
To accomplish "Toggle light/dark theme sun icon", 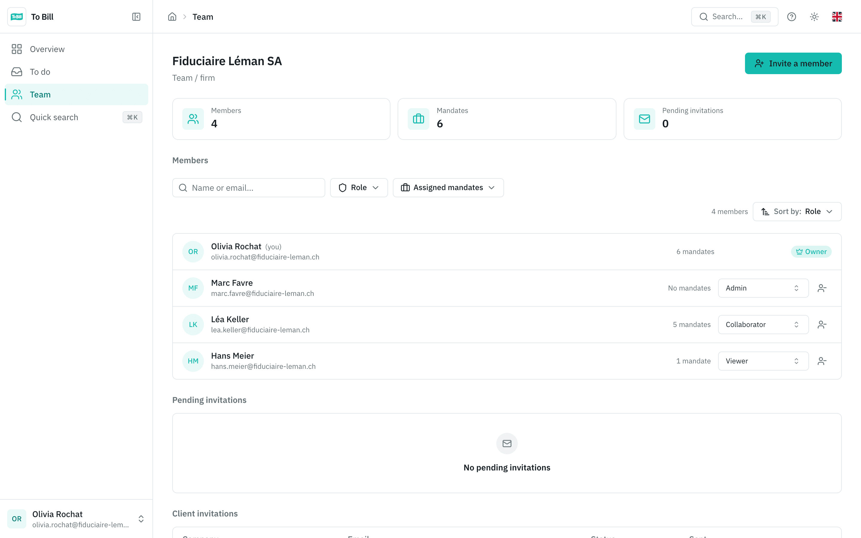I will click(x=814, y=17).
